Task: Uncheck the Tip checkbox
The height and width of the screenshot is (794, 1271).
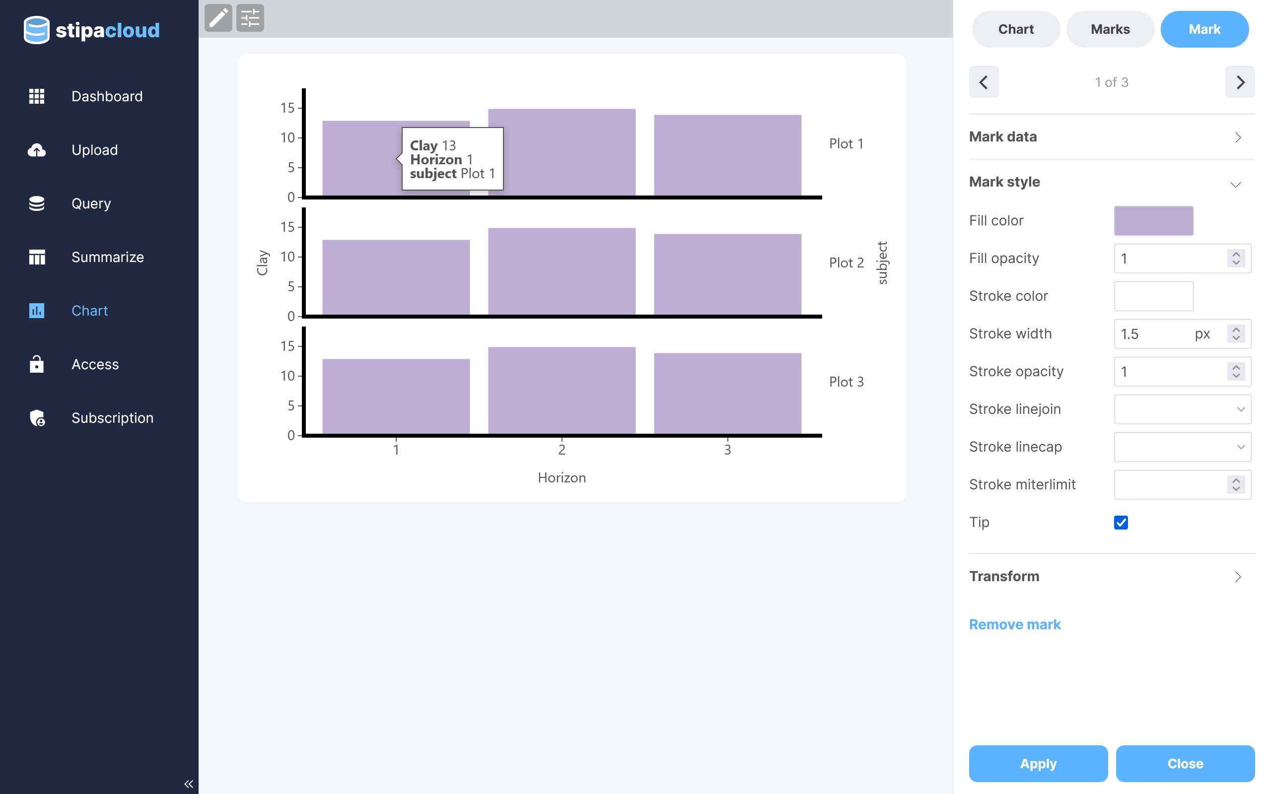Action: [x=1121, y=522]
